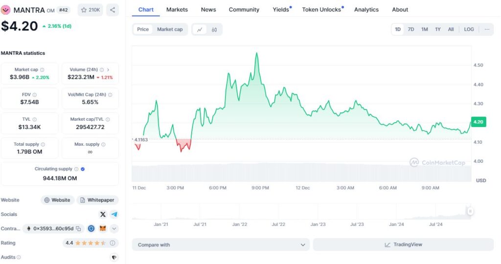This screenshot has height=264, width=501.
Task: Open the Markets tab
Action: [177, 10]
